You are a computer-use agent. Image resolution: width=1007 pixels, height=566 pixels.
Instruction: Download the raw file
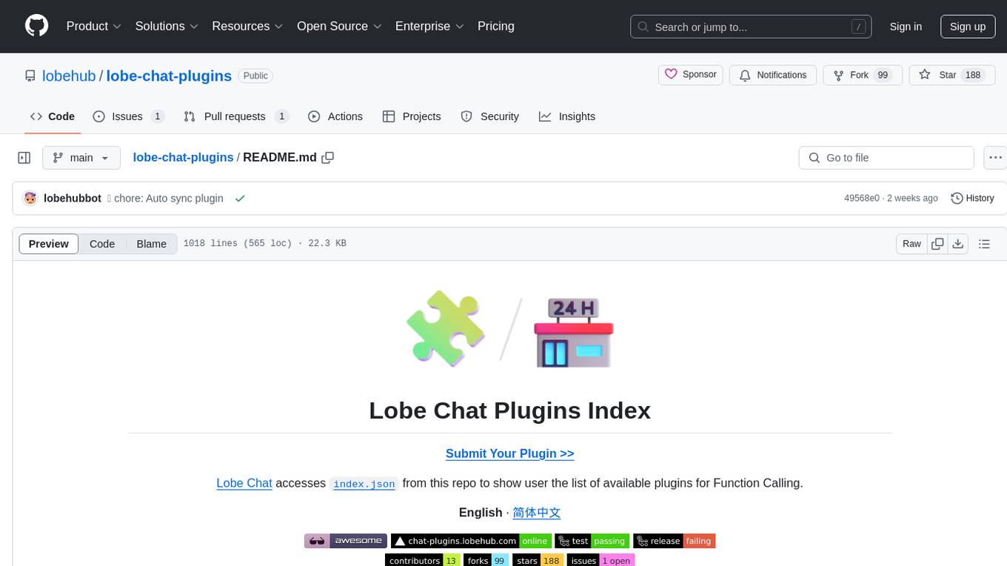click(958, 244)
